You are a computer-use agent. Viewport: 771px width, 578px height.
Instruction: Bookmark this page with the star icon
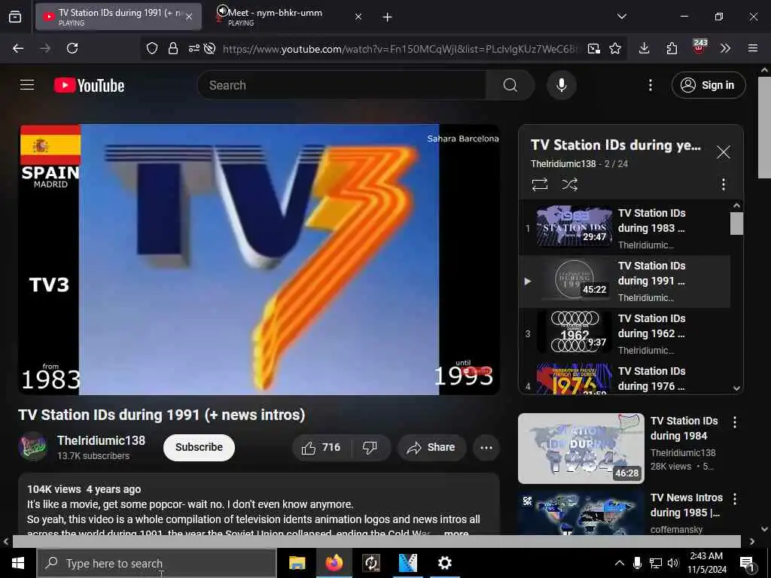pos(614,48)
